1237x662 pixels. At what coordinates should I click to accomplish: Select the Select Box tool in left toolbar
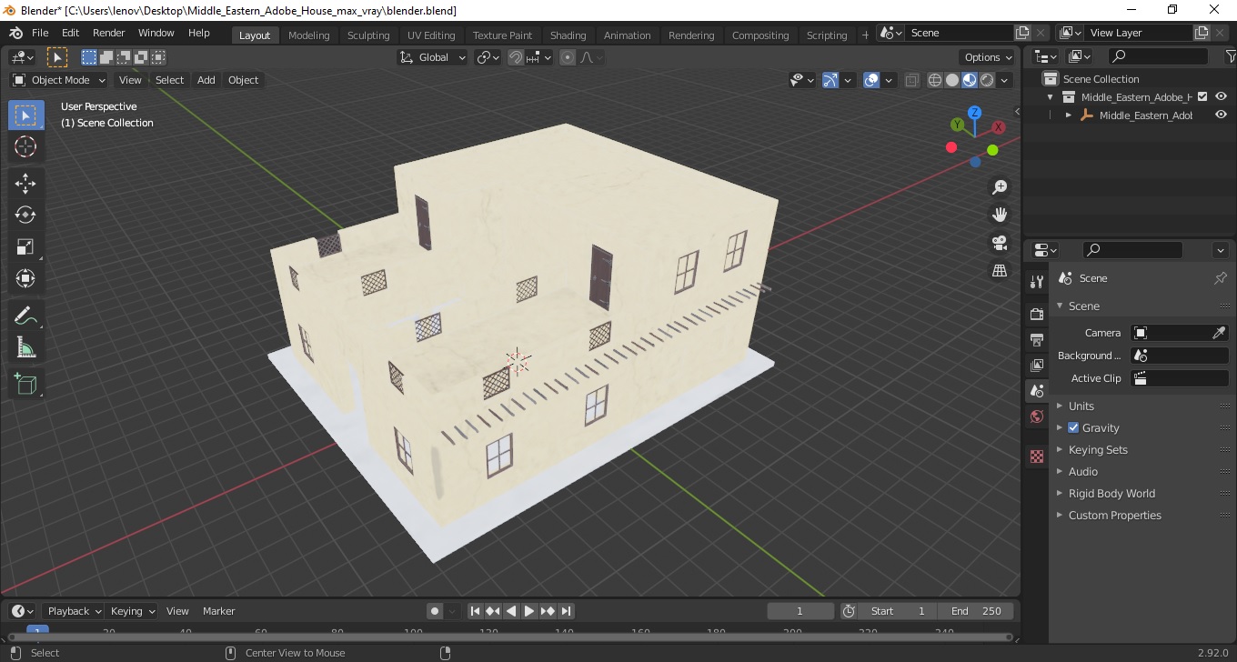click(25, 115)
